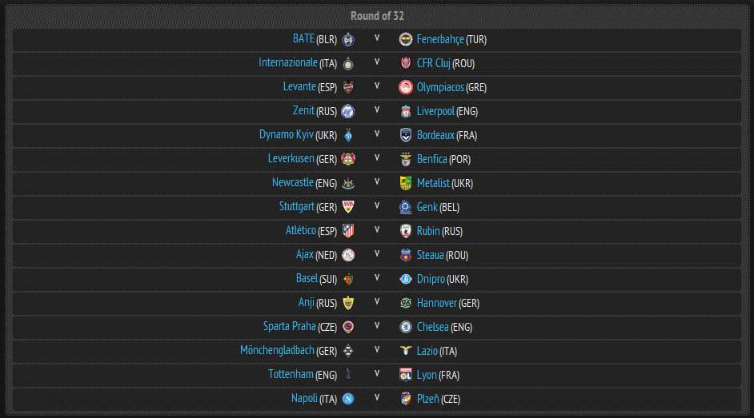
Task: Open the Benfica team link
Action: [x=431, y=159]
